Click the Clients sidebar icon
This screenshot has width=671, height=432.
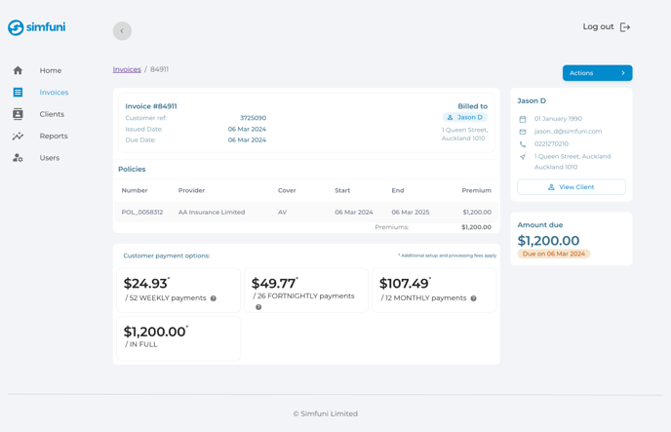[18, 114]
